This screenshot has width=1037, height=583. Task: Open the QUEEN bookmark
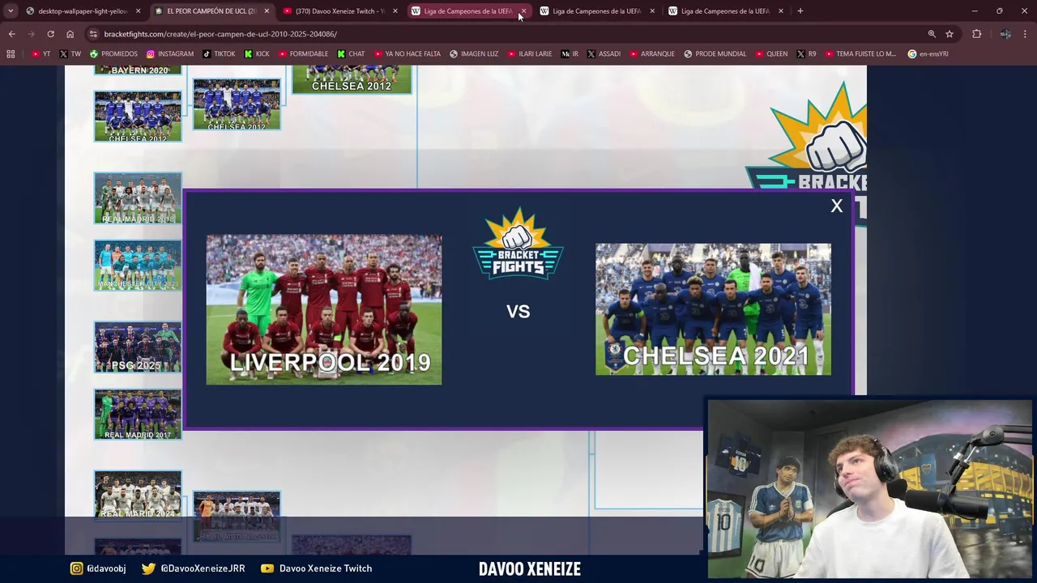771,54
